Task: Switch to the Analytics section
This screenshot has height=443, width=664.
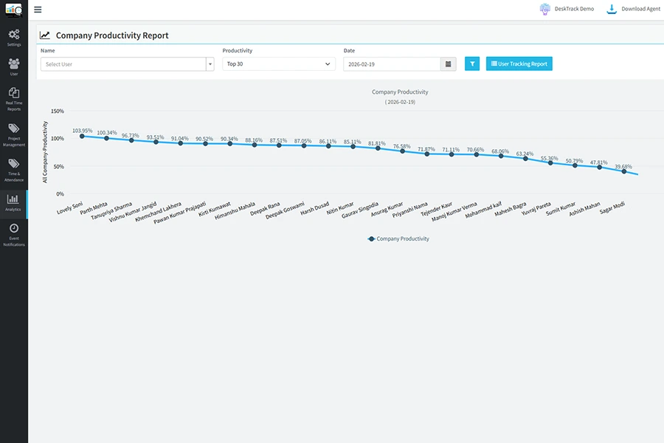Action: pos(13,202)
